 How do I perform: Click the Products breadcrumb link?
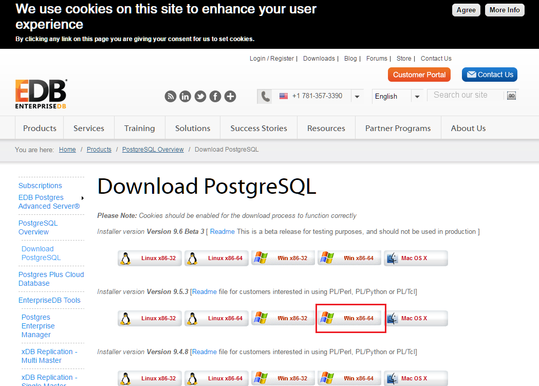(x=99, y=150)
